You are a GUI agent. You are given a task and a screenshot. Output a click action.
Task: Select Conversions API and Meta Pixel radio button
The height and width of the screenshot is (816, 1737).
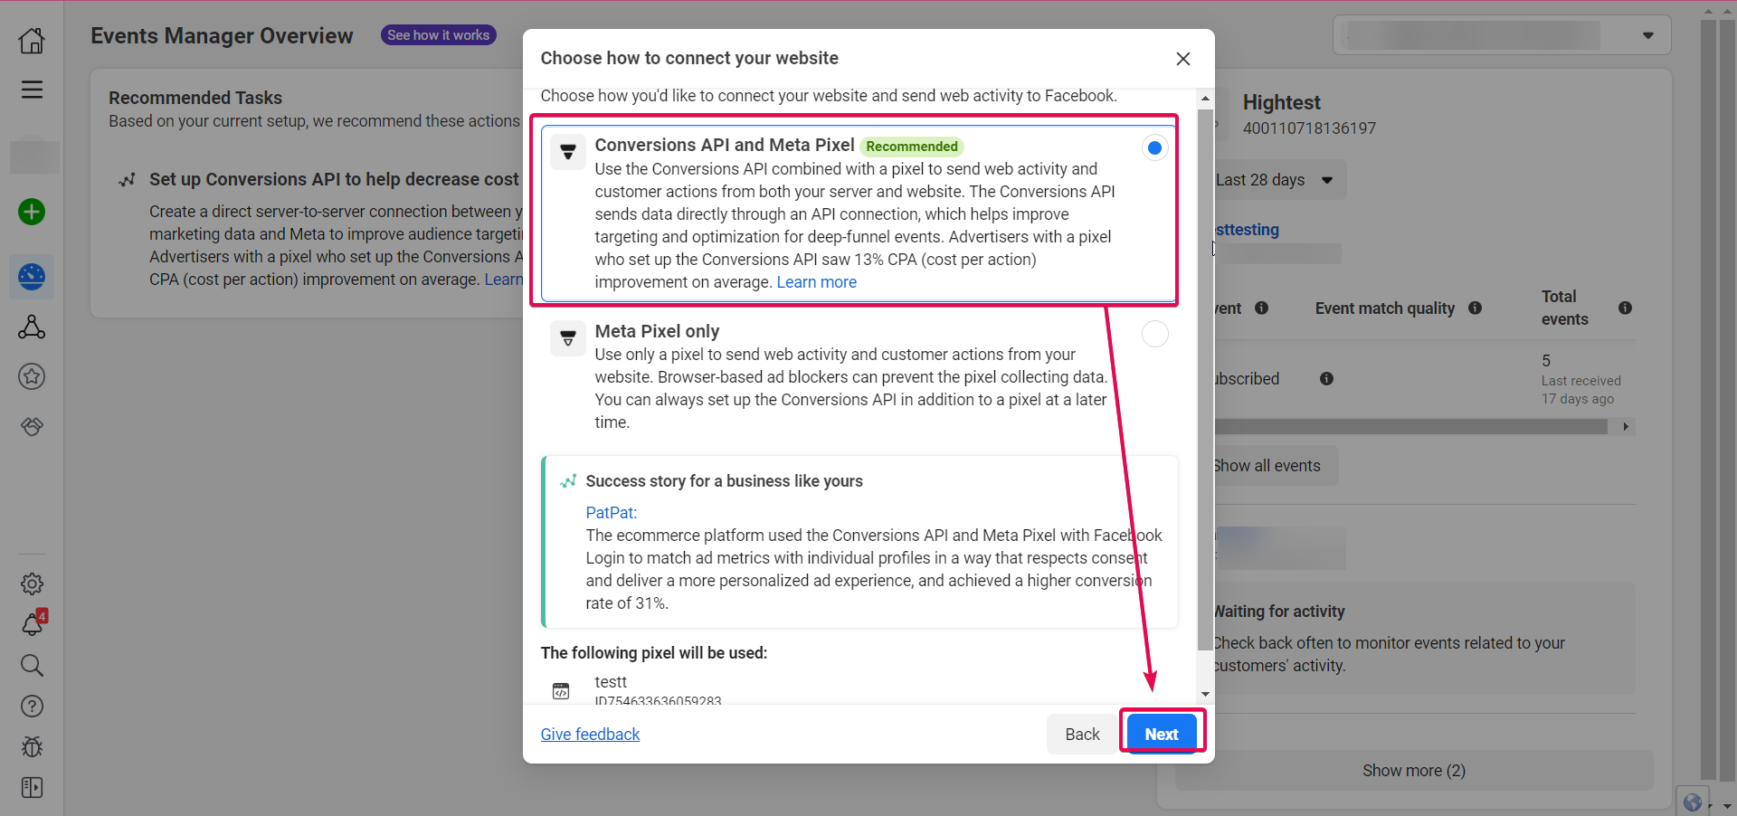click(x=1154, y=147)
